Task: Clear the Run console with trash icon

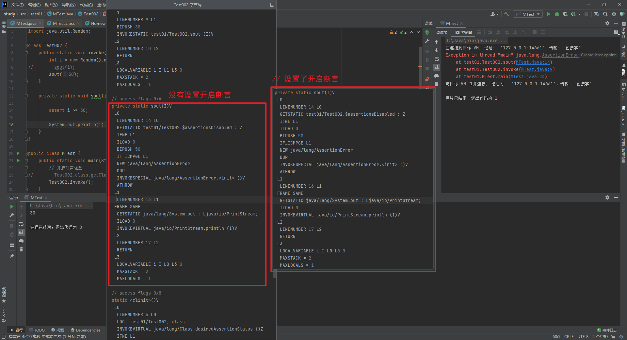Action: (x=21, y=249)
